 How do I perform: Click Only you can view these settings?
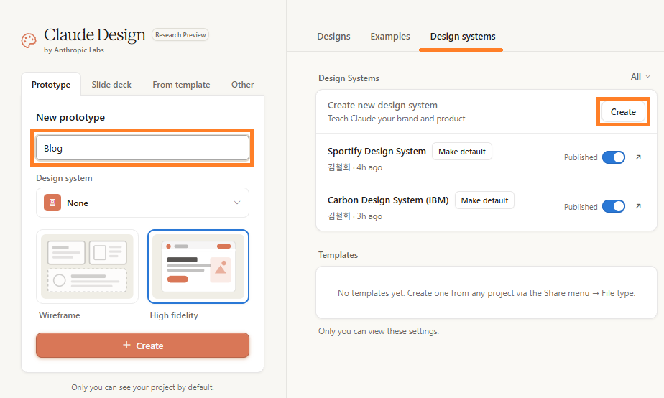tap(379, 331)
